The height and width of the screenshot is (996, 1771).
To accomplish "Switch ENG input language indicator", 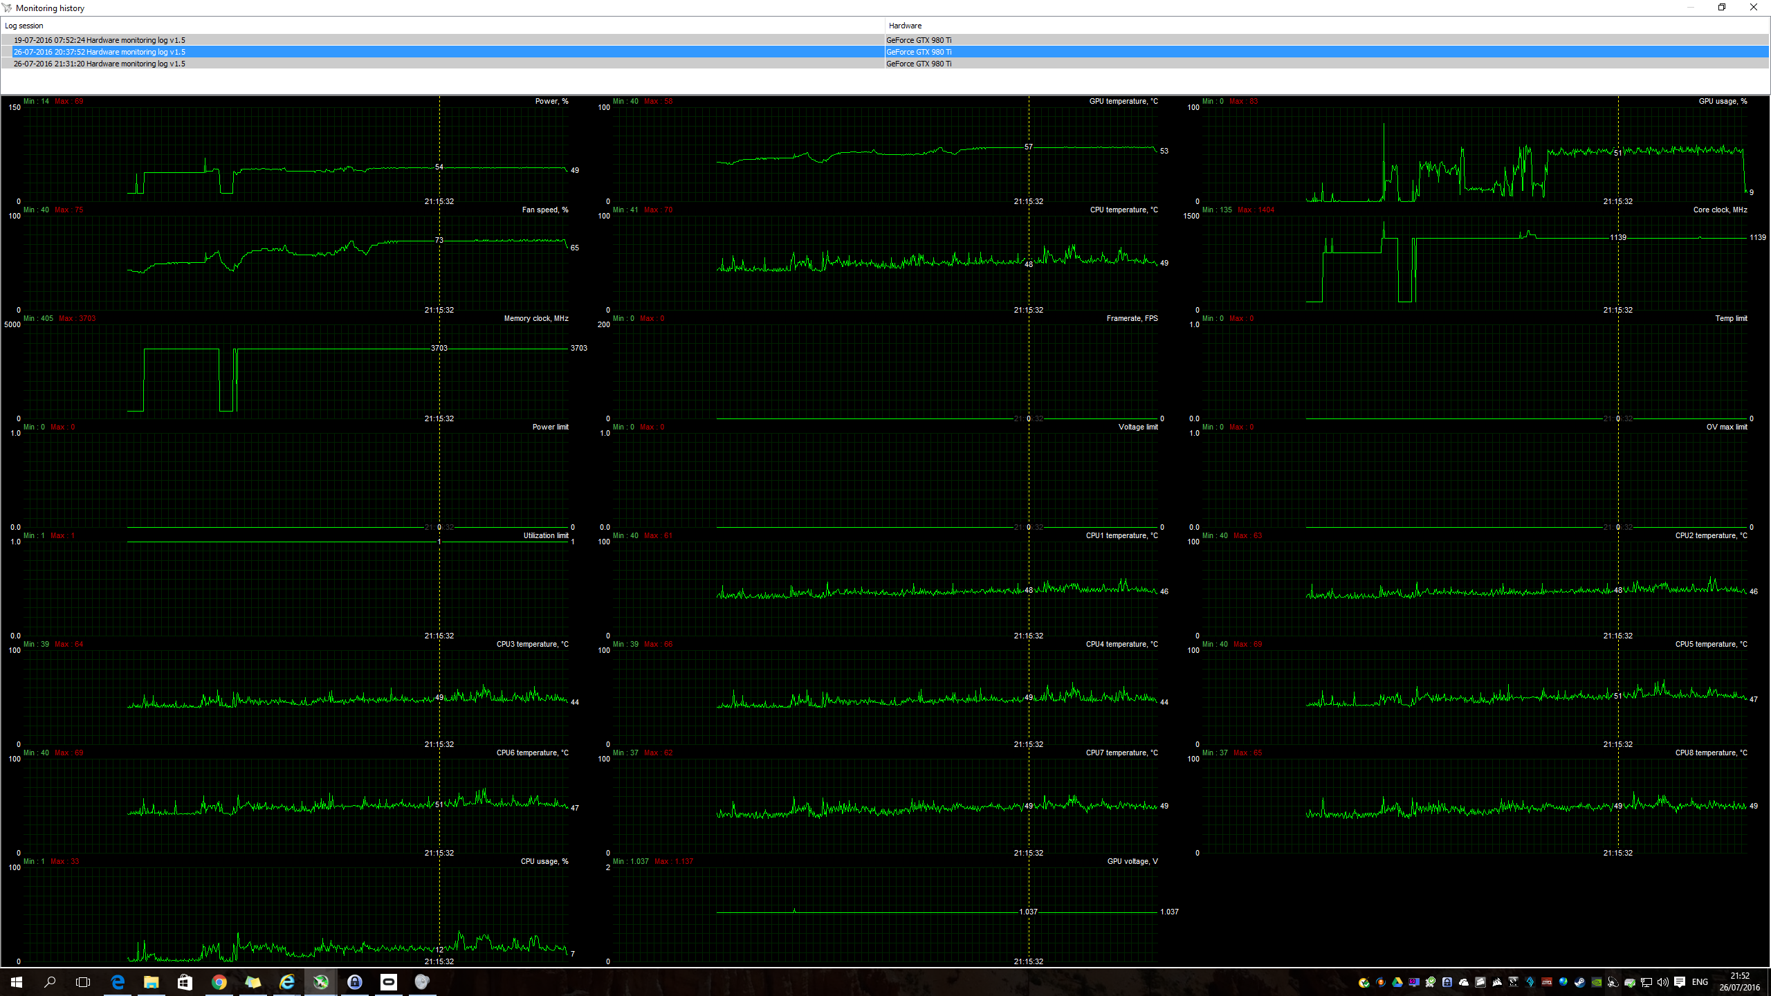I will click(1700, 982).
